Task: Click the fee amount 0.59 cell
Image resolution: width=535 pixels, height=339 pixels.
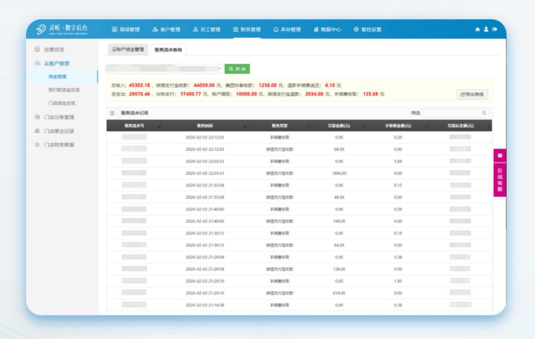Action: 398,209
